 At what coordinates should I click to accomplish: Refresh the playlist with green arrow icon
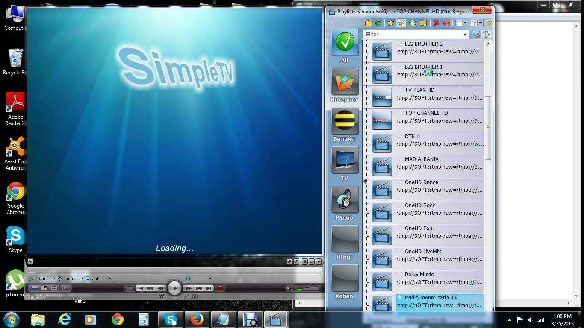[378, 23]
